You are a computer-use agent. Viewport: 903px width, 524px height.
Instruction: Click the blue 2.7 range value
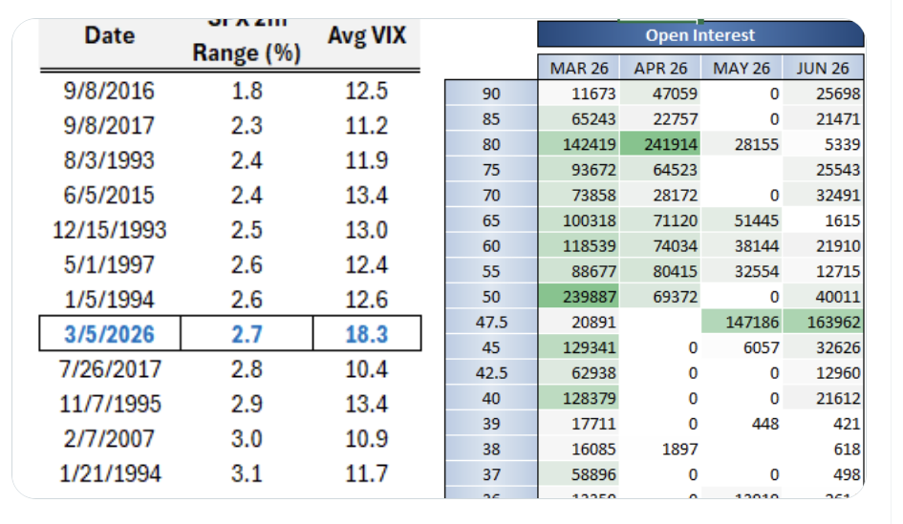pyautogui.click(x=247, y=334)
